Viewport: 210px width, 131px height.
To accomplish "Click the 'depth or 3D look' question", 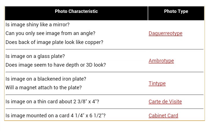I will tap(55, 65).
